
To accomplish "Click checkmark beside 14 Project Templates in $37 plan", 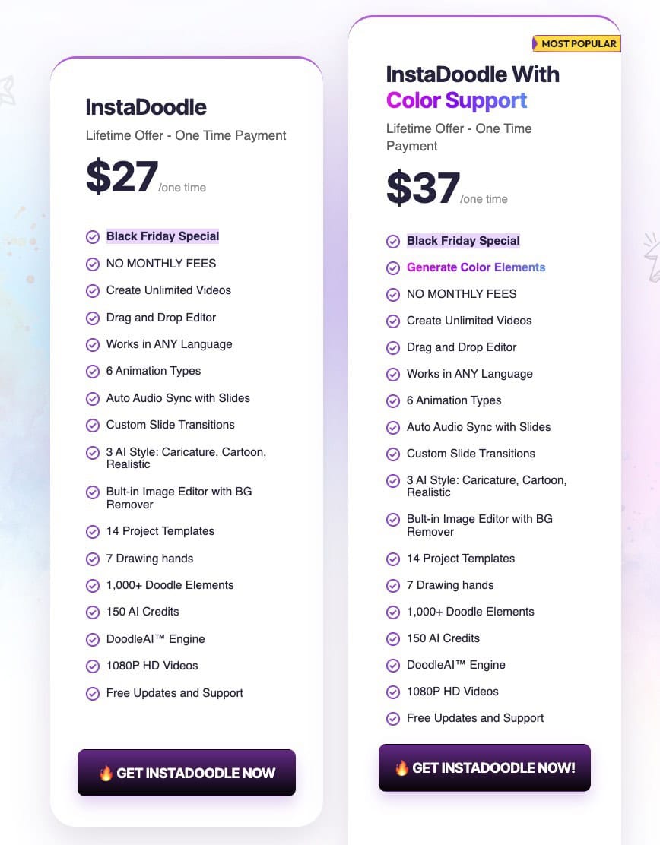I will 393,559.
